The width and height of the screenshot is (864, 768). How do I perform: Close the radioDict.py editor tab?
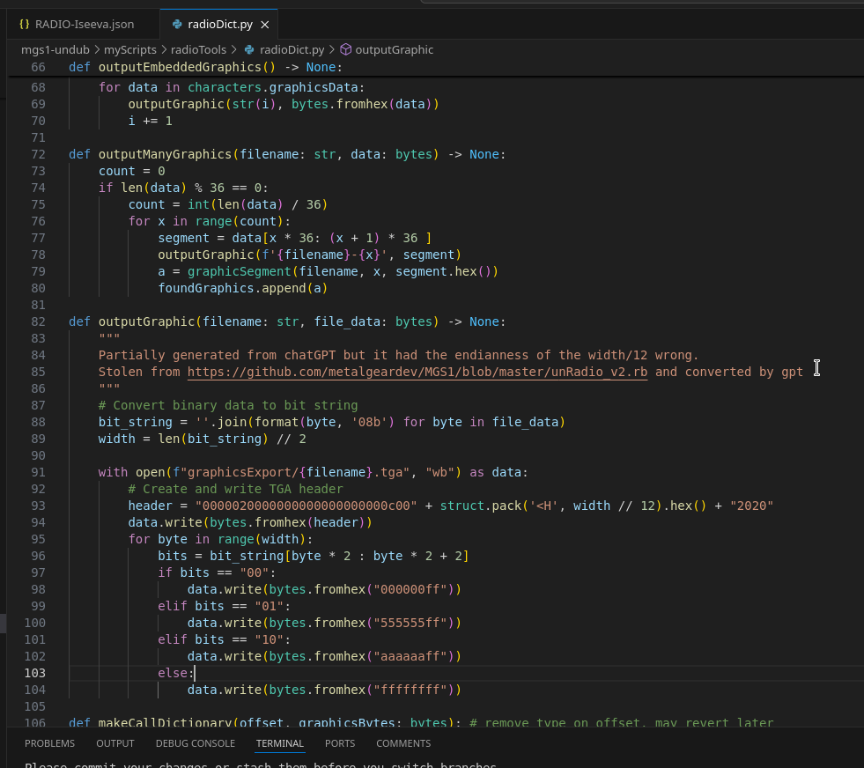pyautogui.click(x=264, y=24)
